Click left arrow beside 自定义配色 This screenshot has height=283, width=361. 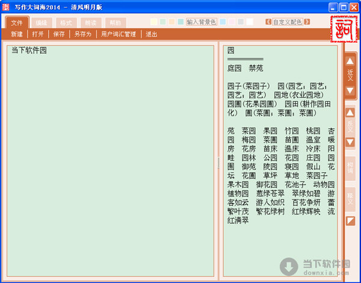click(268, 22)
